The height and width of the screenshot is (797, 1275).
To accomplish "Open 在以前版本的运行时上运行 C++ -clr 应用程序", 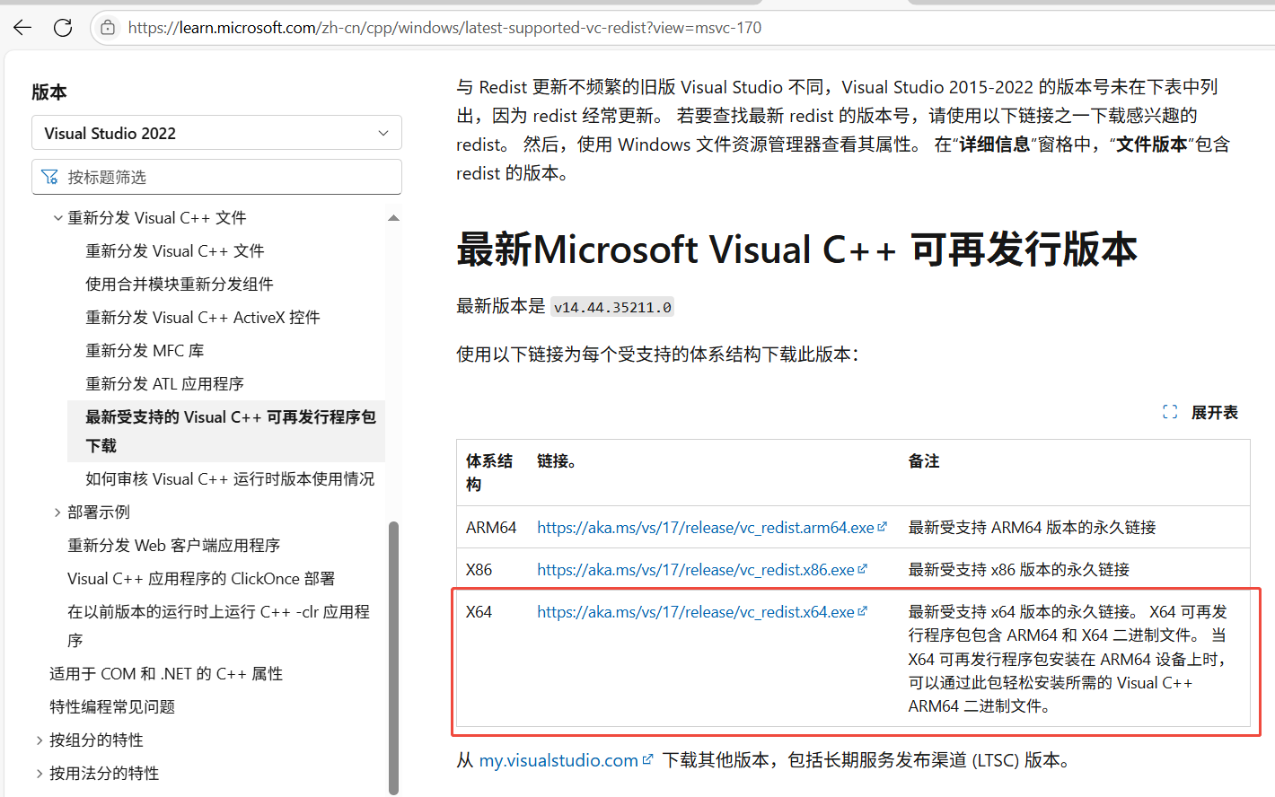I will coord(218,626).
